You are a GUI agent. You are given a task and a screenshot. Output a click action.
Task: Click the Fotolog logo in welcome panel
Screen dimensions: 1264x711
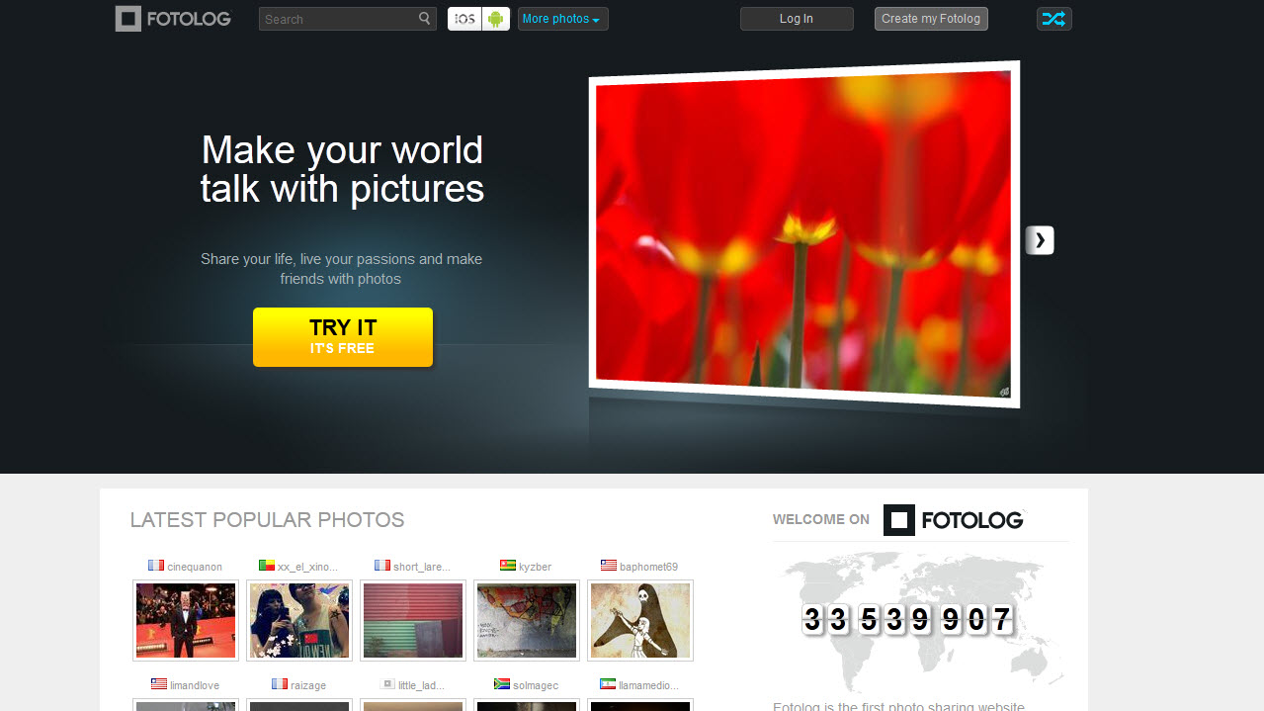[x=953, y=519]
